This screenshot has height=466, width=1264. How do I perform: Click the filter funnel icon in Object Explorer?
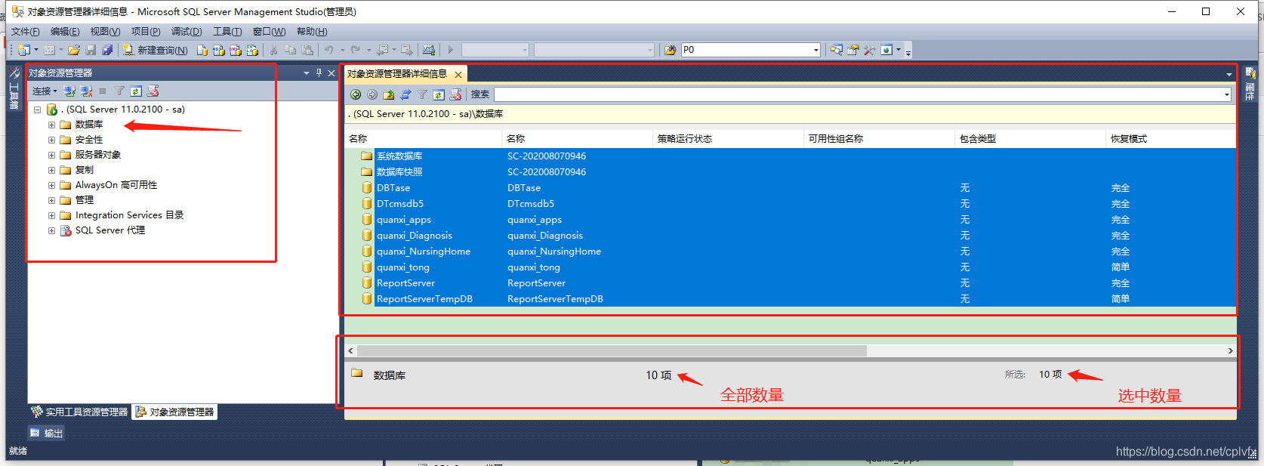(x=119, y=91)
